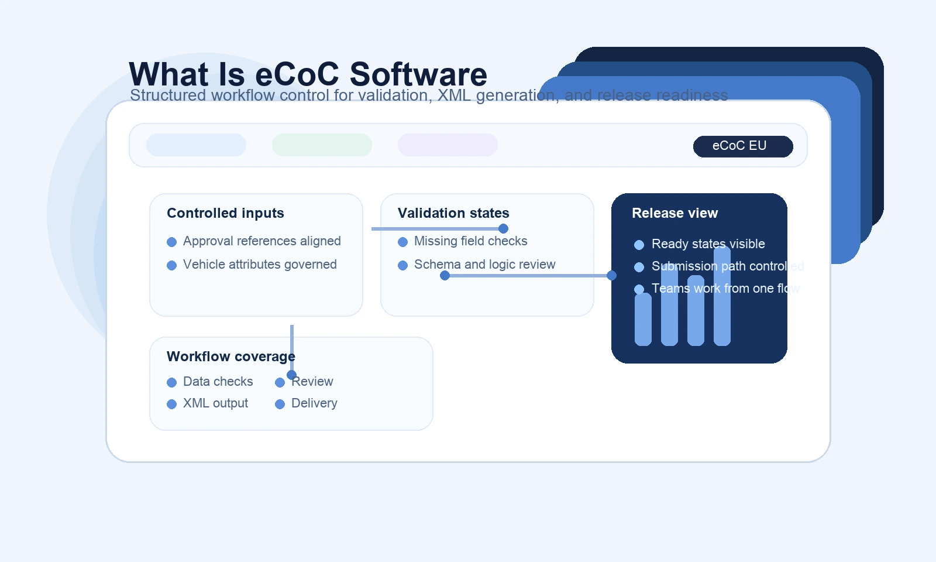Select the Release view panel title

click(x=675, y=213)
